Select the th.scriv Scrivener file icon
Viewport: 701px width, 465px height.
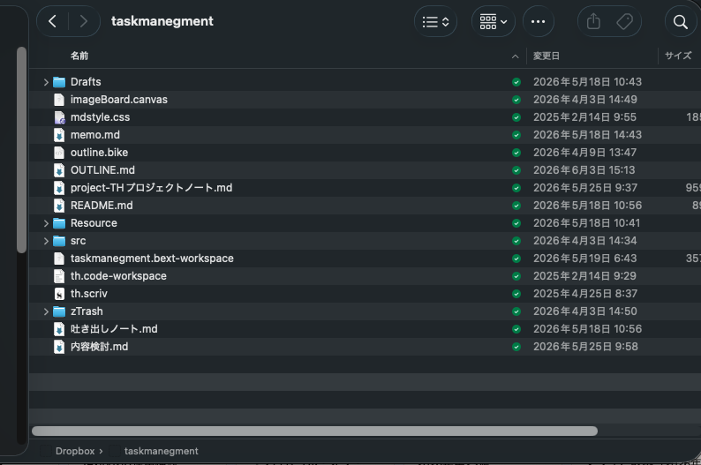click(x=59, y=294)
